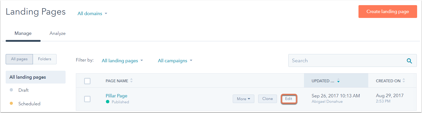The width and height of the screenshot is (422, 113).
Task: Open the All domains dropdown
Action: pos(92,14)
